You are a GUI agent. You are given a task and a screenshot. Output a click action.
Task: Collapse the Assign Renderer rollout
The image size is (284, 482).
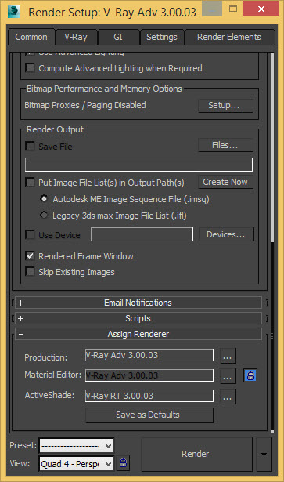point(138,334)
